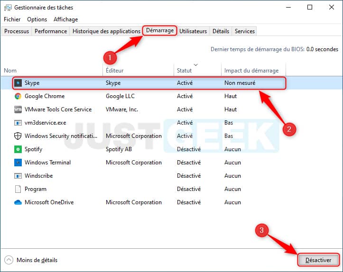Close the Task Manager window

(x=332, y=7)
